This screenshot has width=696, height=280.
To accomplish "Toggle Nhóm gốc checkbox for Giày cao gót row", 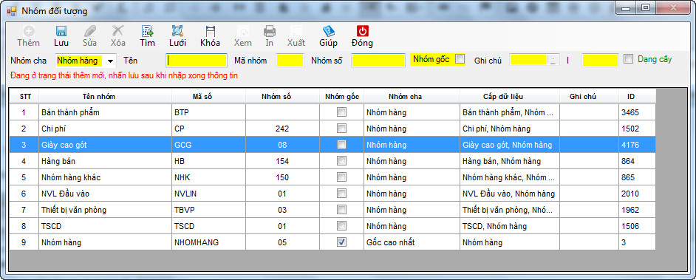I will pos(341,145).
